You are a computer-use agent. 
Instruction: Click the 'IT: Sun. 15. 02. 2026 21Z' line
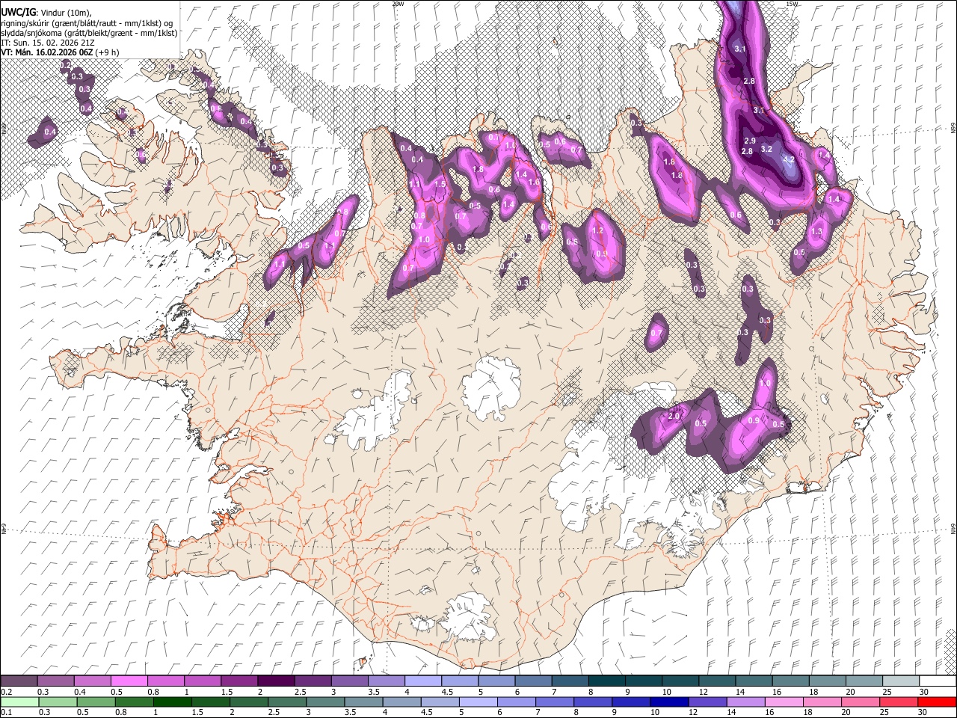click(47, 43)
